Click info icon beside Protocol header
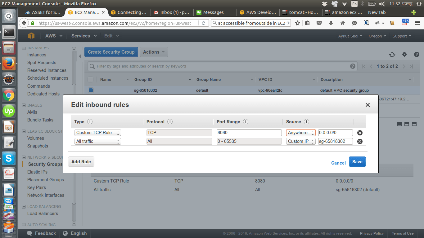 tap(170, 122)
